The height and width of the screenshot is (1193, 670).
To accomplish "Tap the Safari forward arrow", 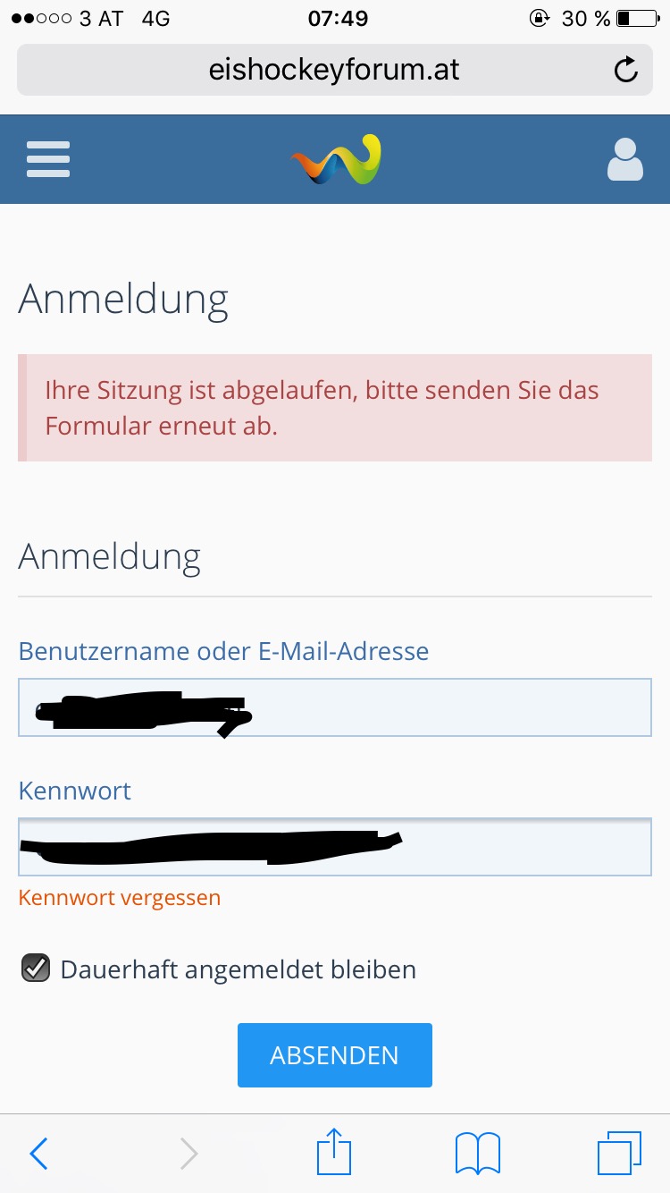I will (188, 1154).
